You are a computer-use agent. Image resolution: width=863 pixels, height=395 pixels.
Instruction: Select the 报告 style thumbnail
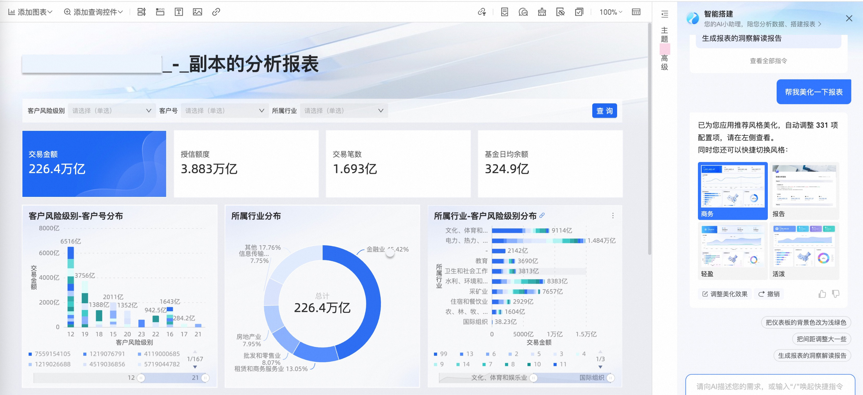click(804, 191)
